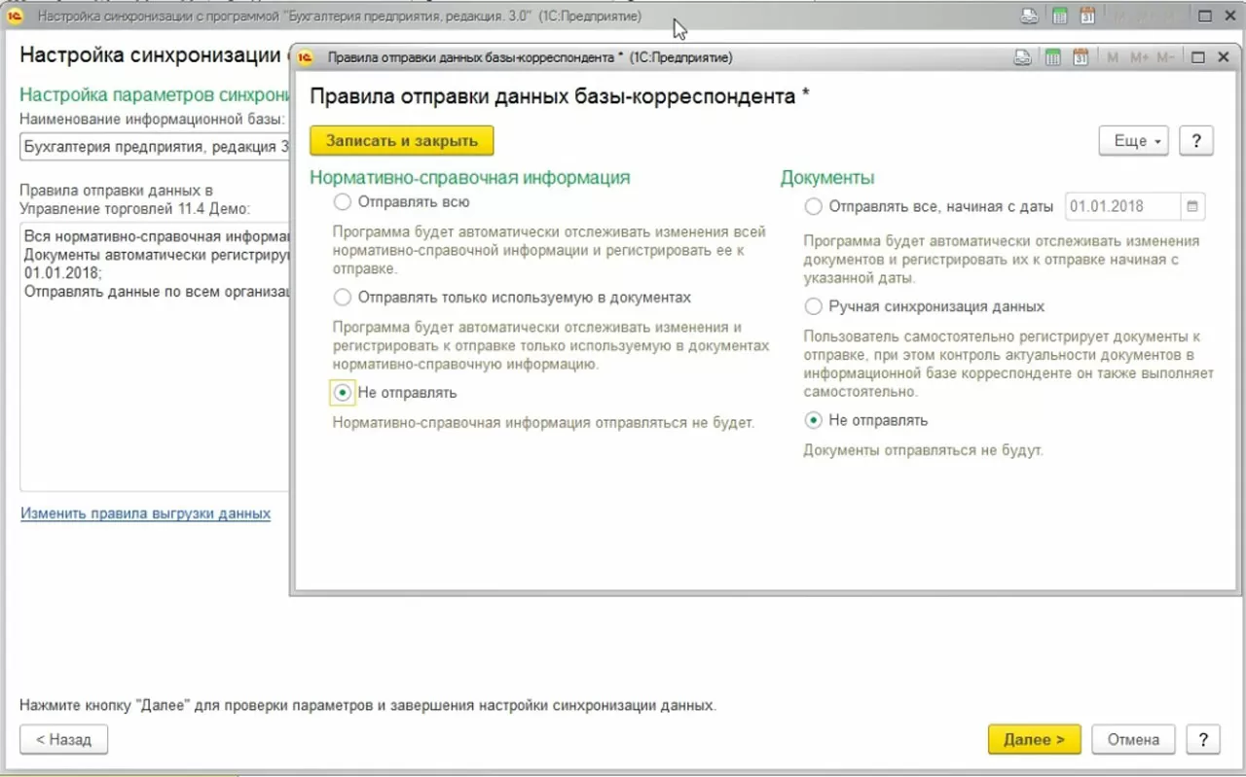Open the calendar from the sync settings window title bar
Viewport: 1246px width, 777px height.
click(1087, 17)
